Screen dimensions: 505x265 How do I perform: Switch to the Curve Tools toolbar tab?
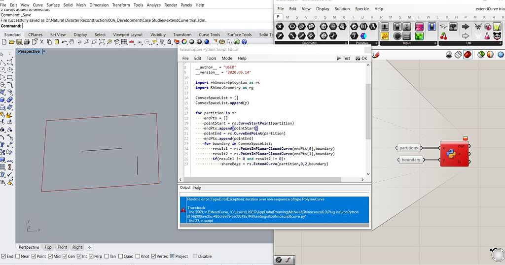coord(209,35)
